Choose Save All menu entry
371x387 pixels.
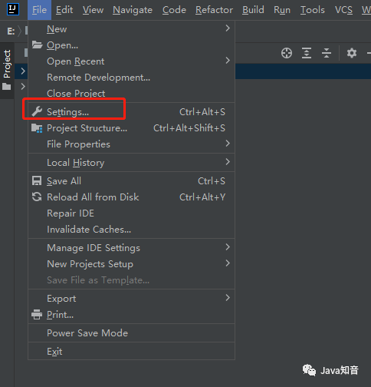click(x=131, y=181)
